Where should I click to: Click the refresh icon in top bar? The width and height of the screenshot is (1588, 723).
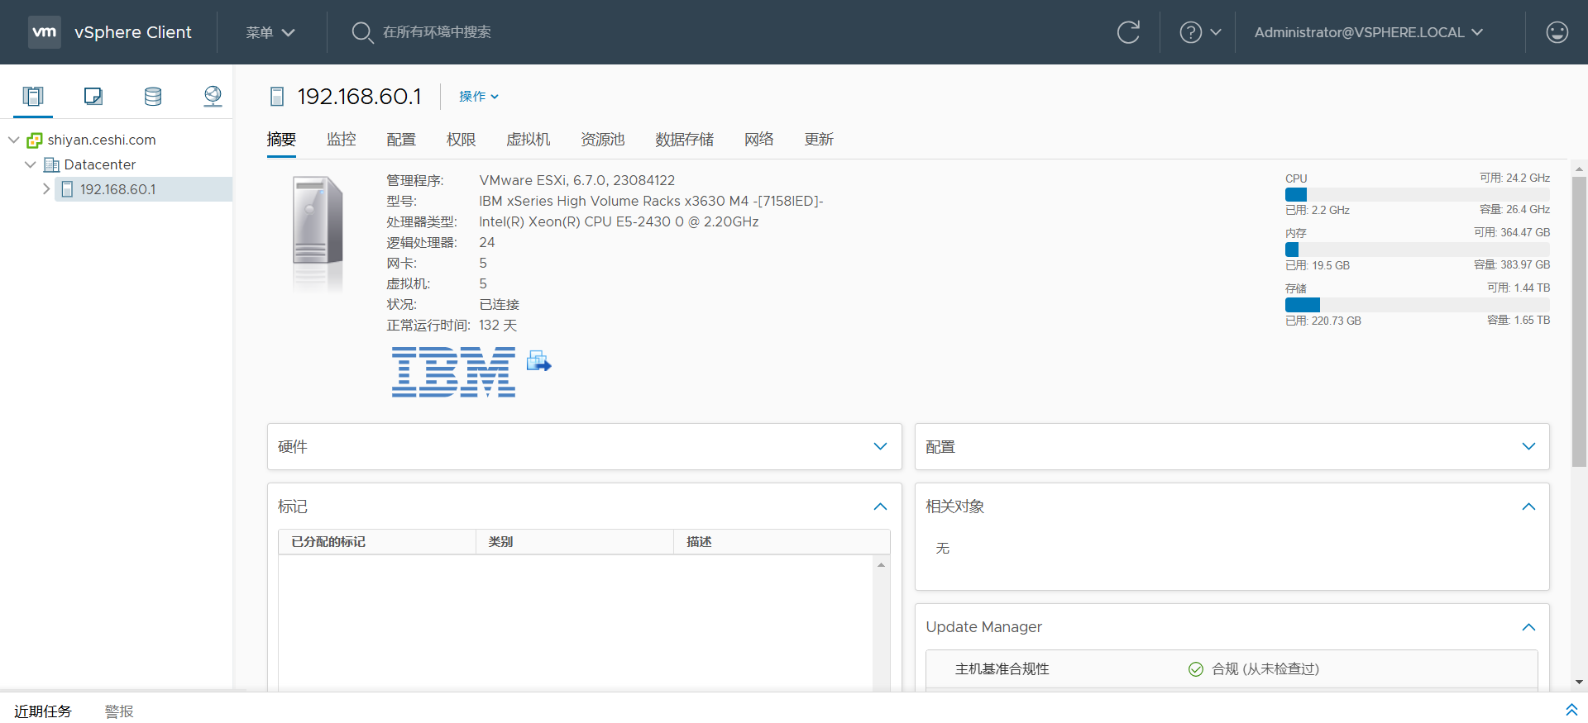pyautogui.click(x=1128, y=32)
